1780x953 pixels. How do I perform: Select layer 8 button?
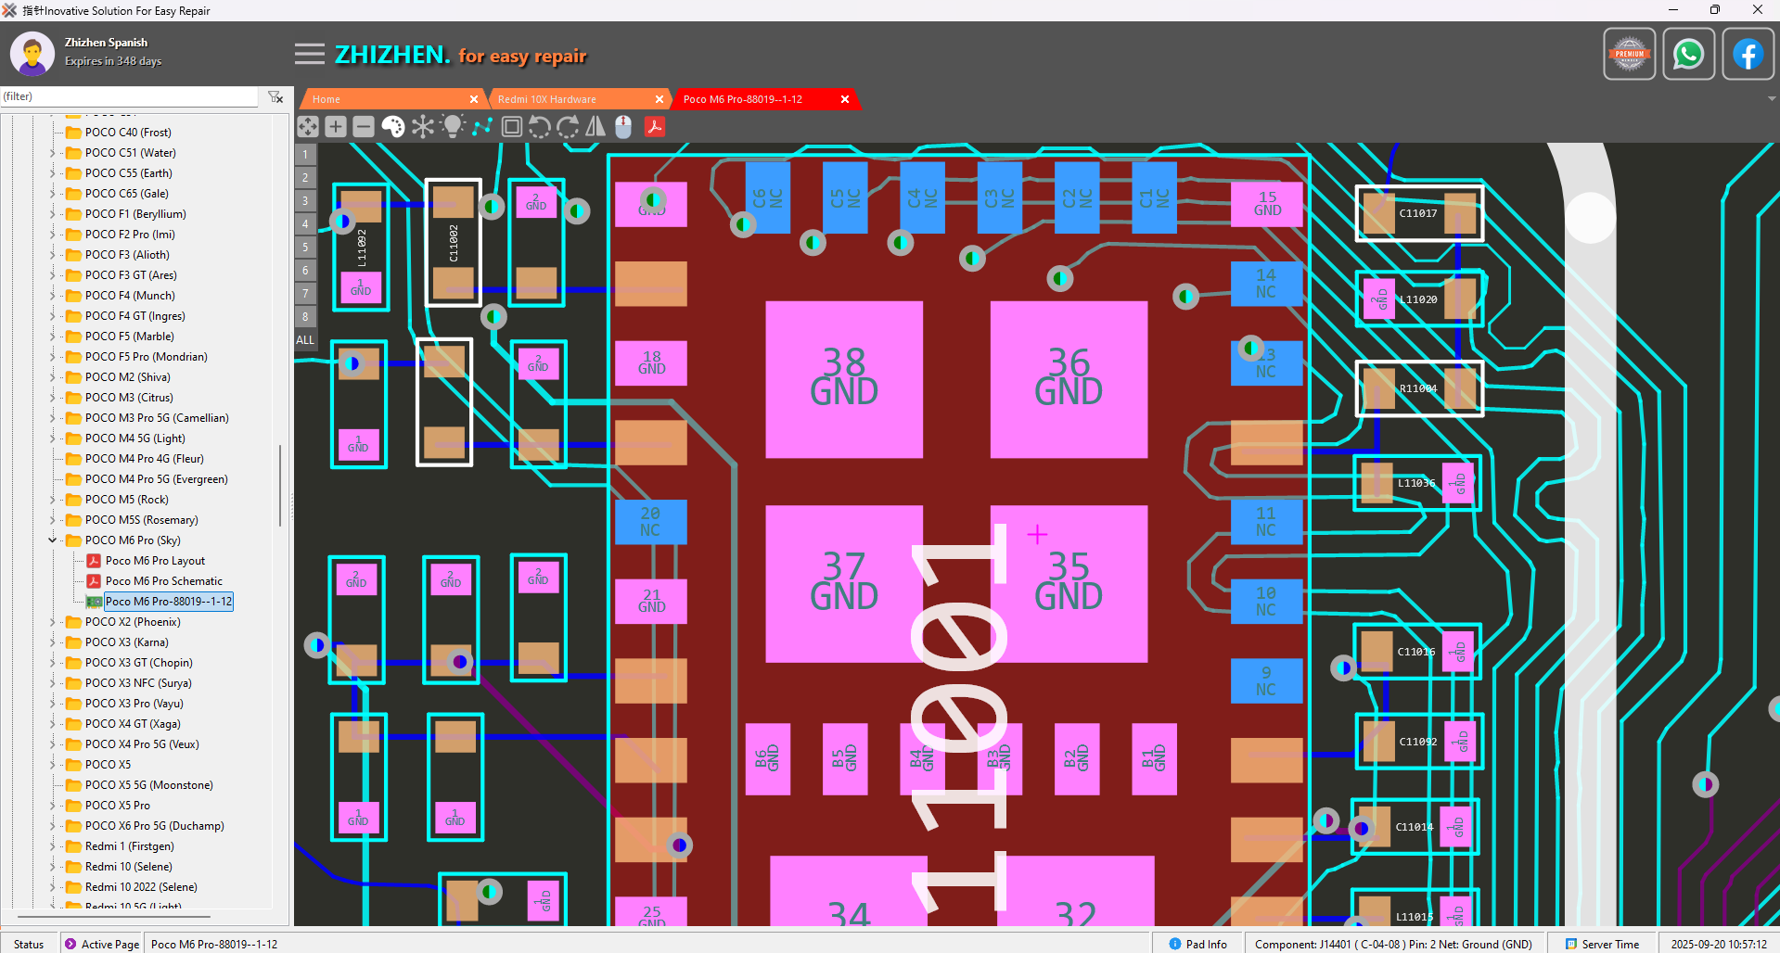tap(305, 316)
